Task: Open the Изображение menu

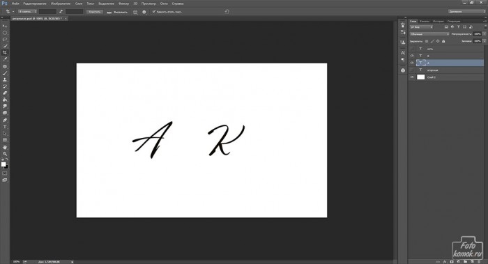Action: [x=61, y=3]
